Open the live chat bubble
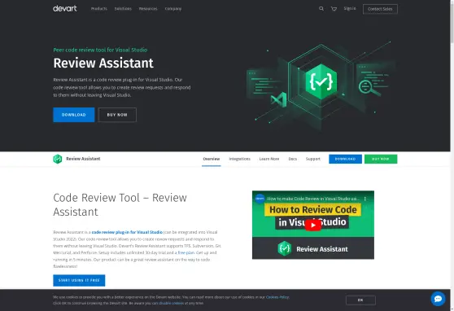 point(438,299)
